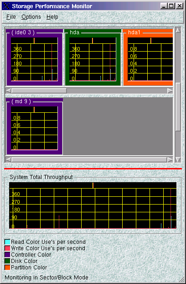The image size is (186, 284).
Task: Click the vertical scrollbar up arrow
Action: coord(178,30)
